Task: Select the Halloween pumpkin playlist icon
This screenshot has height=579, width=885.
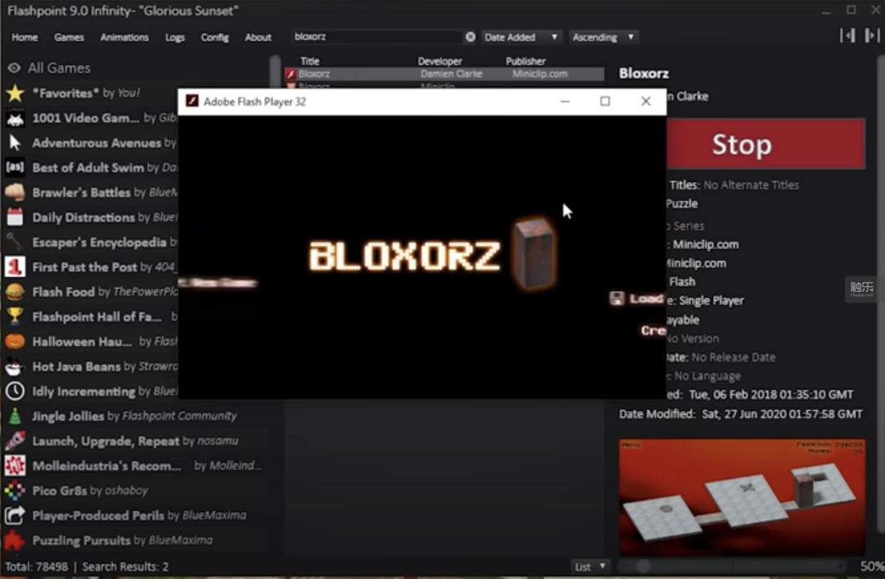Action: click(16, 342)
